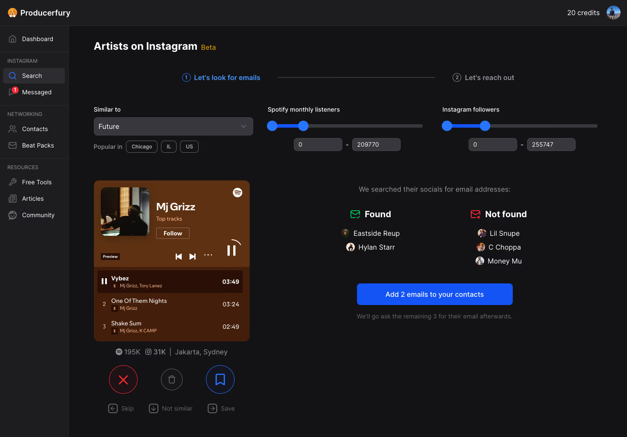Viewport: 627px width, 437px height.
Task: Open Free Tools under Resources
Action: [34, 182]
